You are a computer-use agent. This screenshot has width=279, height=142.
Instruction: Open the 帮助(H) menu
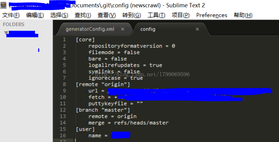[x=243, y=15]
